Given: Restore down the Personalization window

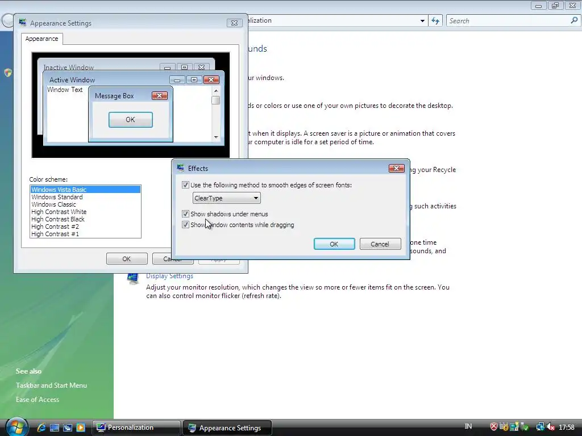Looking at the screenshot, I should (555, 6).
